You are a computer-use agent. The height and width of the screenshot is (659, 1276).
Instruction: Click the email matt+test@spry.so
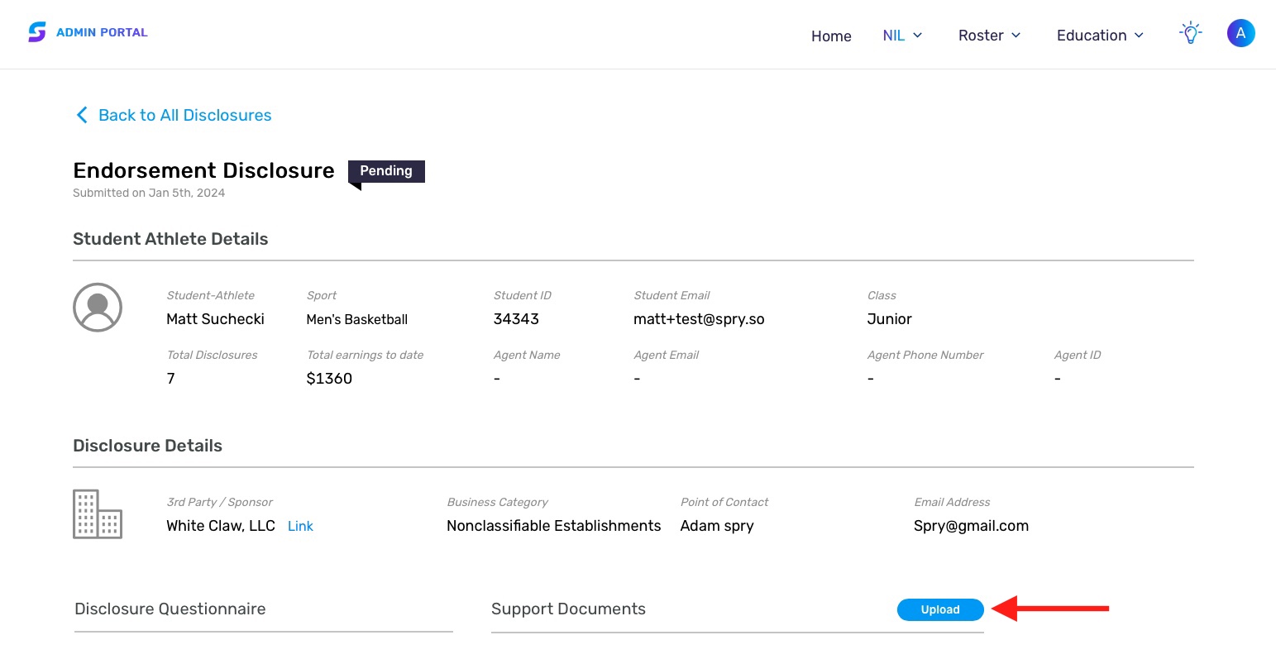699,319
